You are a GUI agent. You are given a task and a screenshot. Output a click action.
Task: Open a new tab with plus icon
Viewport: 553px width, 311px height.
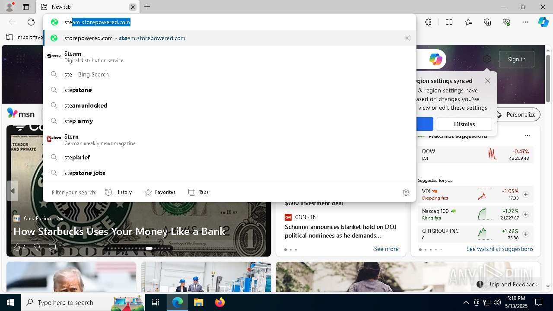147,7
